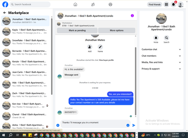Image resolution: width=188 pixels, height=138 pixels.
Task: Focus the Search Facebook field
Action: click(x=30, y=5)
